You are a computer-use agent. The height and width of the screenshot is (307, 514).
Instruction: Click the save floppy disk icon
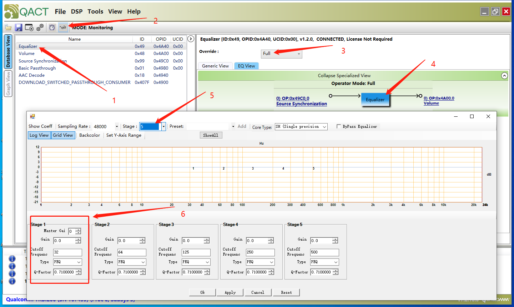19,27
